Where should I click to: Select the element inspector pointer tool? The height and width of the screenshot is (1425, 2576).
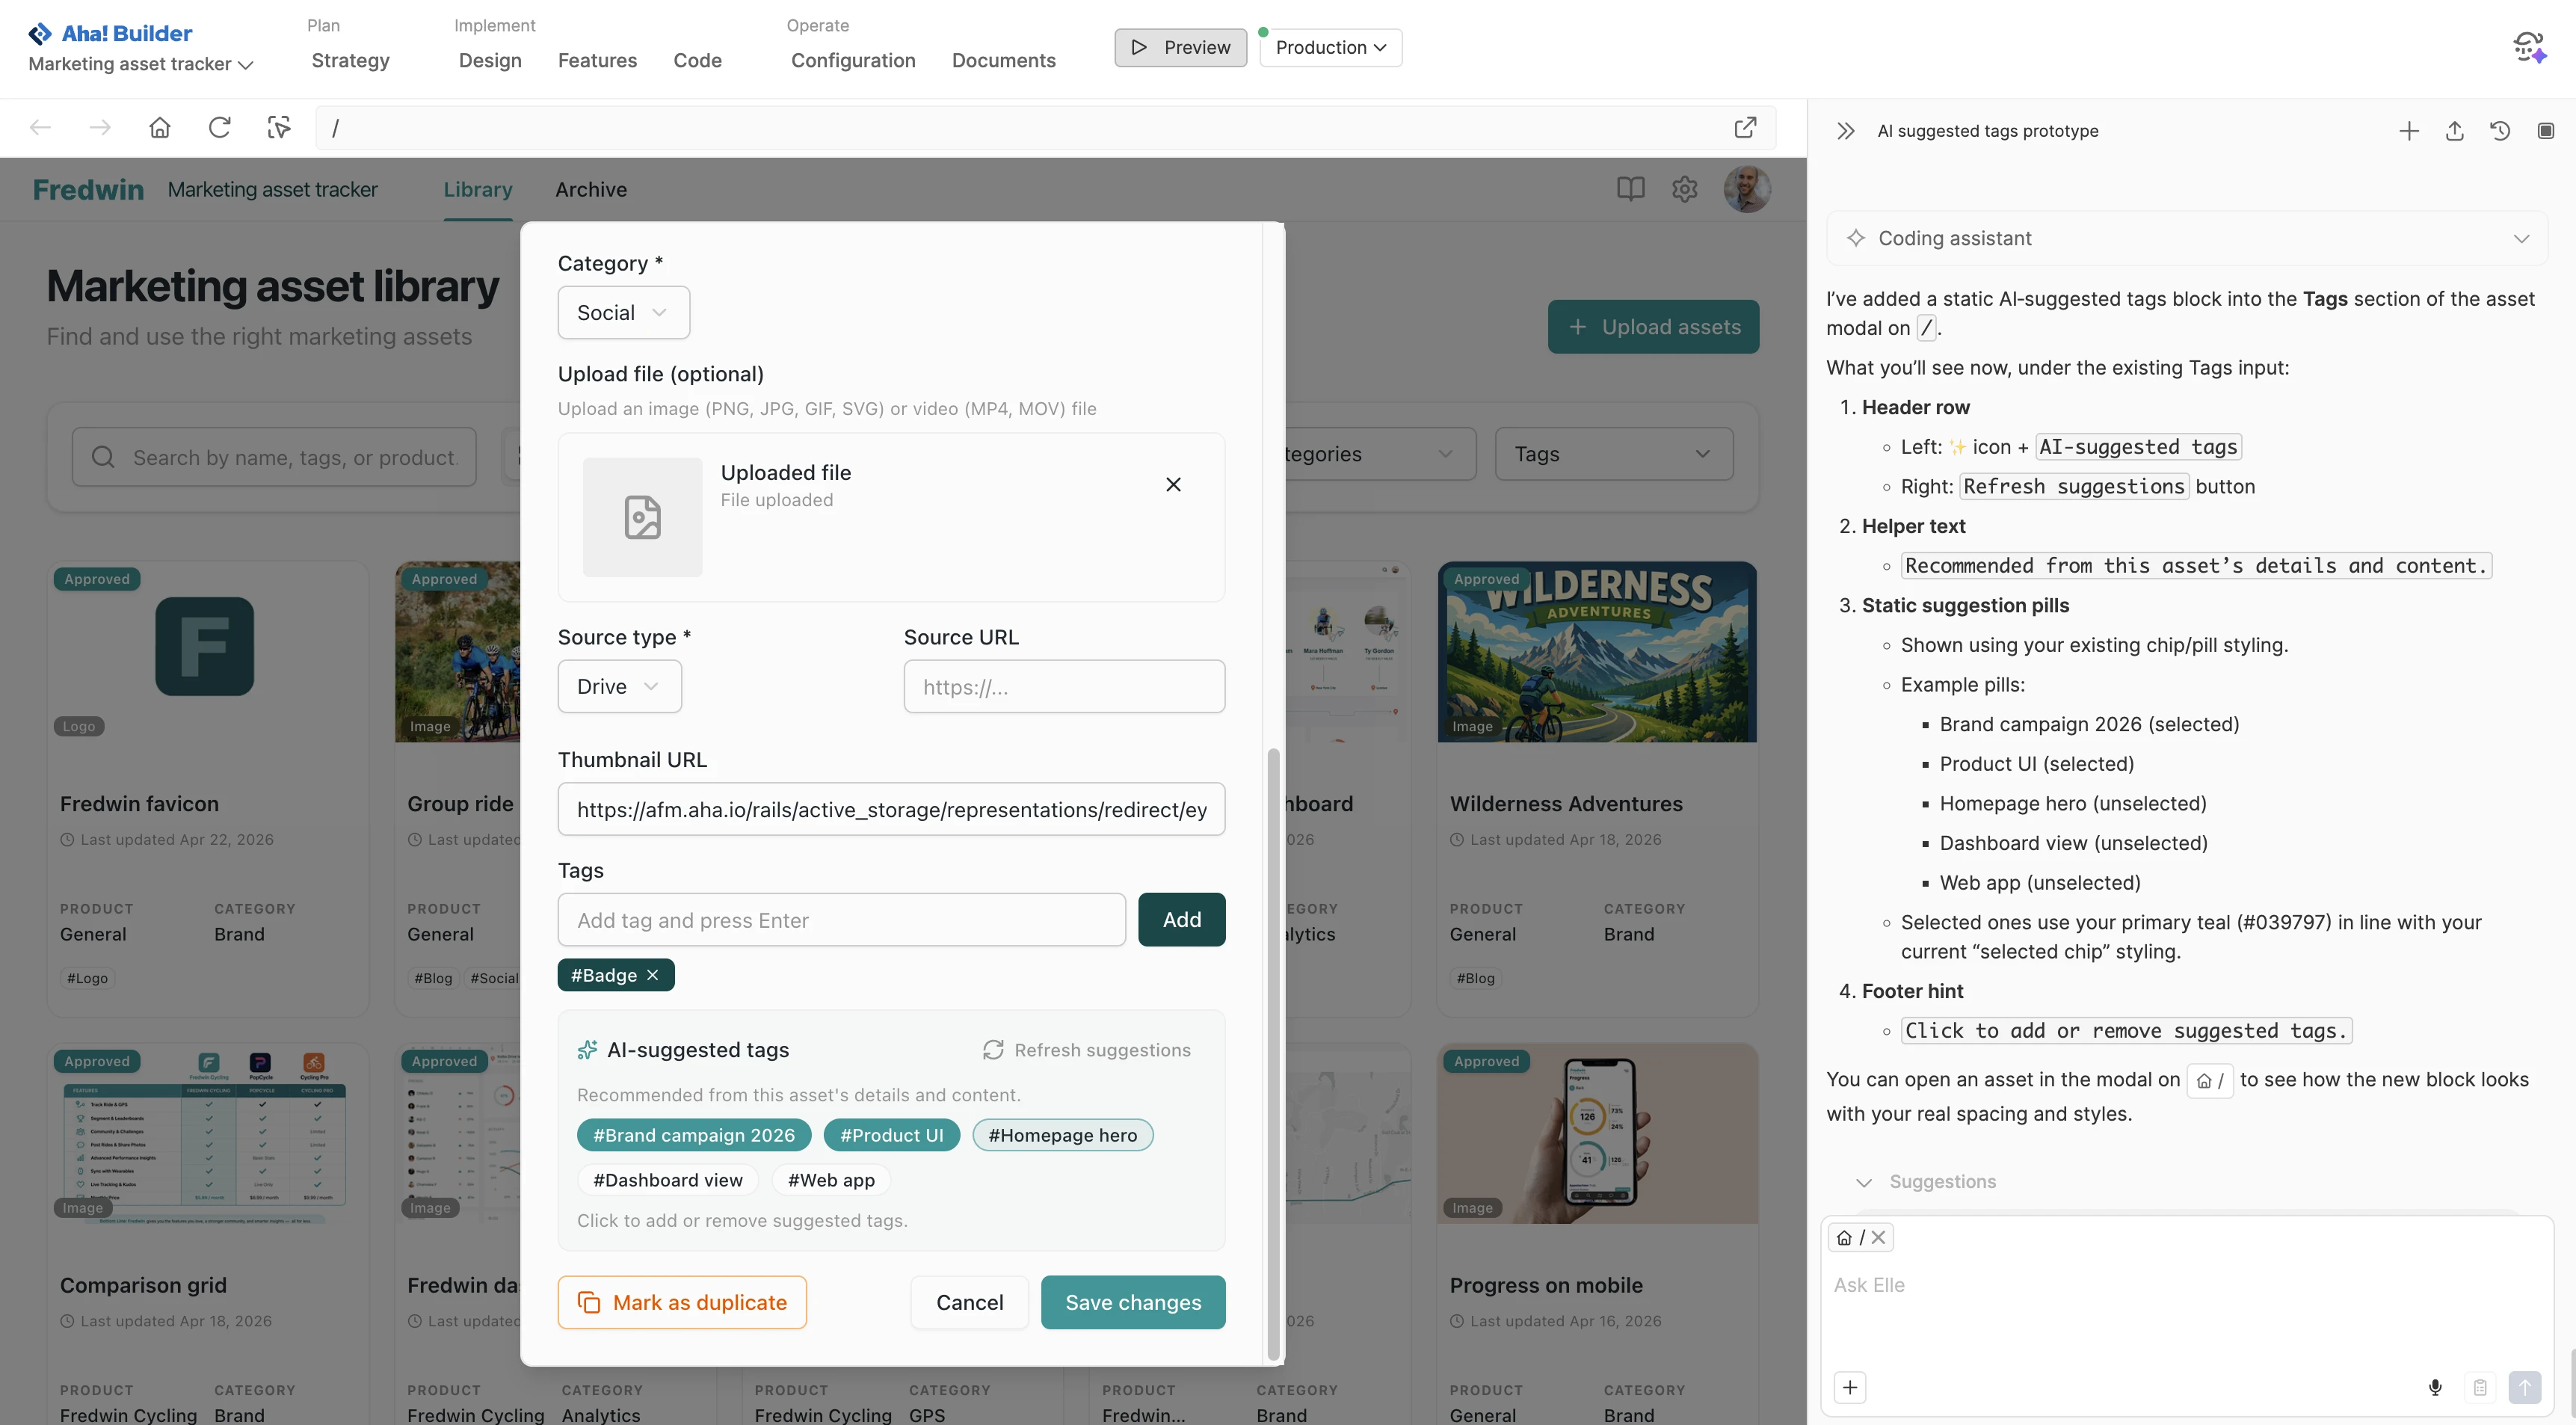coord(279,127)
